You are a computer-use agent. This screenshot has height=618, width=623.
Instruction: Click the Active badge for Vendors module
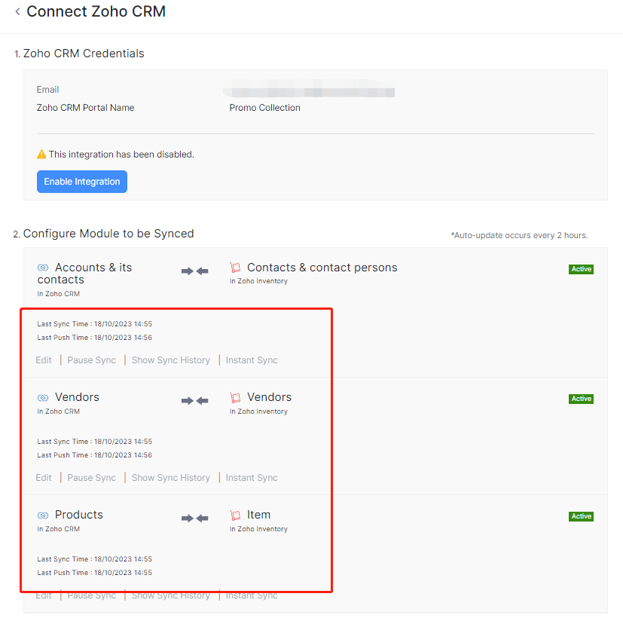581,399
